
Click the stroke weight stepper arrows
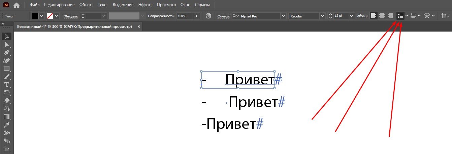click(83, 16)
